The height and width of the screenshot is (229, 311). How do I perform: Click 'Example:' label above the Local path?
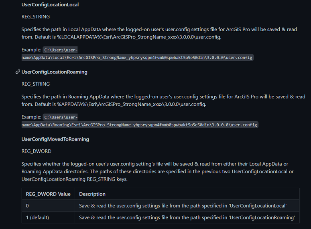click(31, 50)
